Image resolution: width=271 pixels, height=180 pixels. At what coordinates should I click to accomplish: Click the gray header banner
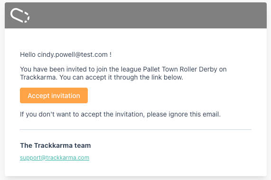pos(136,15)
